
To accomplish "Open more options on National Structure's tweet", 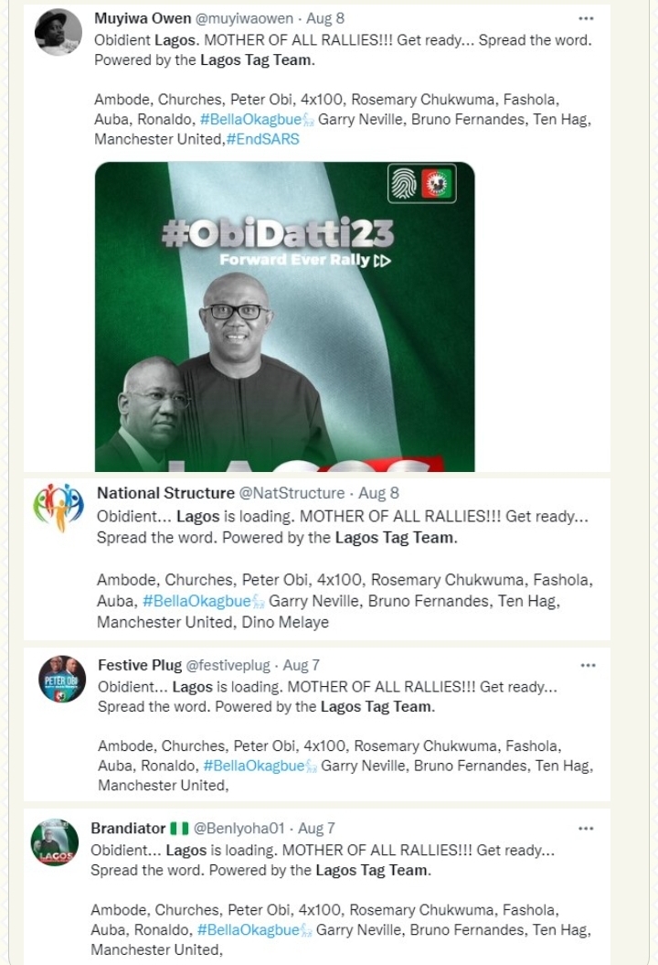I will click(588, 493).
